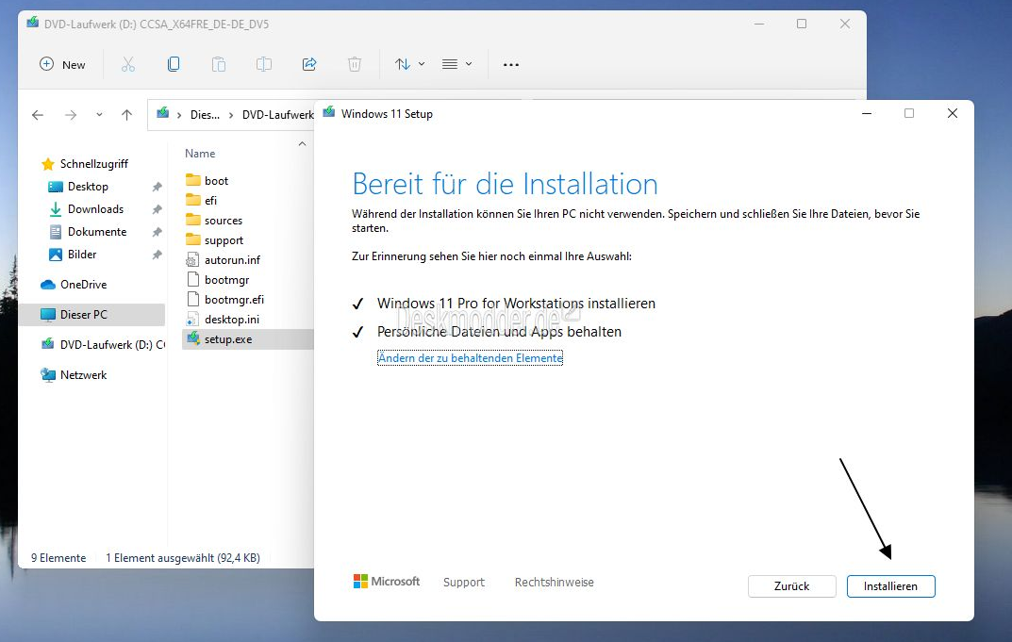This screenshot has height=642, width=1012.
Task: Open the View layout dropdown
Action: point(456,64)
